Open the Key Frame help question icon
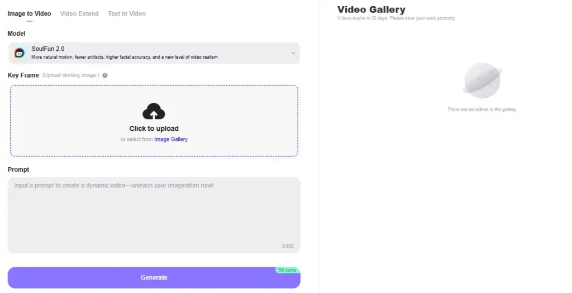Viewport: 572px width, 293px height. (x=104, y=75)
